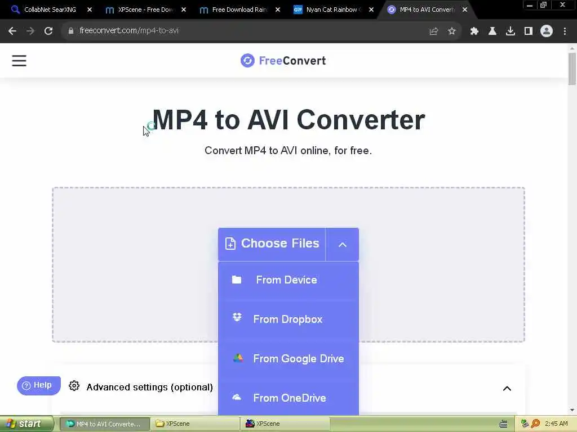Toggle the browser side panel

point(529,31)
